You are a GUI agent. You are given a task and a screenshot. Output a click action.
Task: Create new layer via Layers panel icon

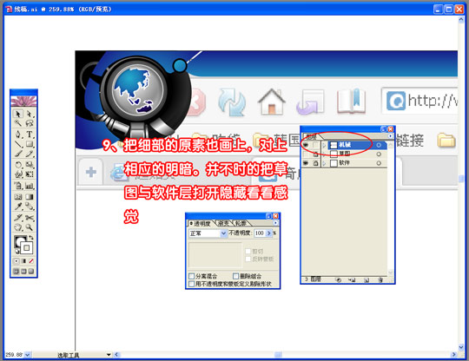coord(367,280)
